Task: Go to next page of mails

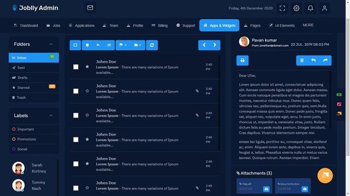Action: pos(215,45)
